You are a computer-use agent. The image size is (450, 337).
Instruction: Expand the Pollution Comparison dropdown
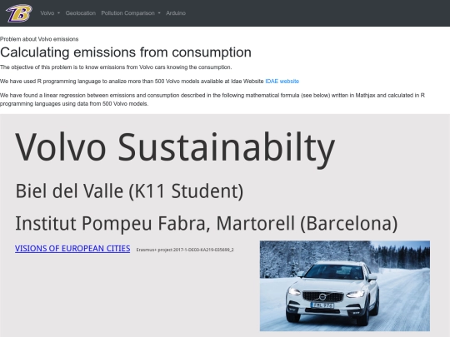[131, 13]
